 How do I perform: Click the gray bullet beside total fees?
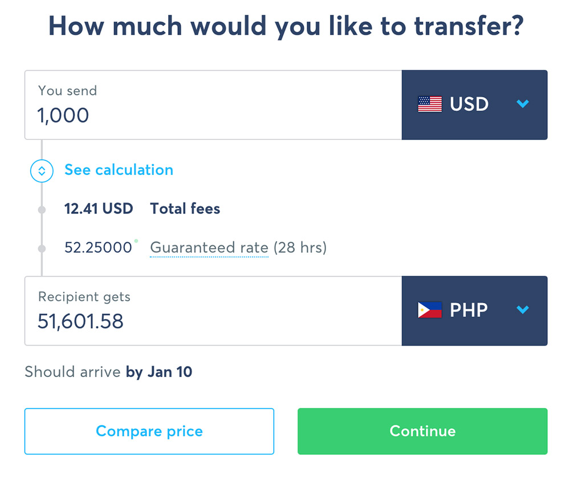[x=42, y=210]
